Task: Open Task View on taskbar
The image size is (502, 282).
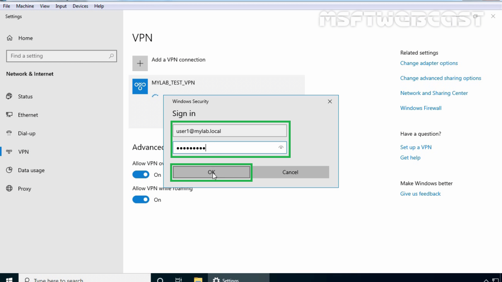Action: point(179,279)
